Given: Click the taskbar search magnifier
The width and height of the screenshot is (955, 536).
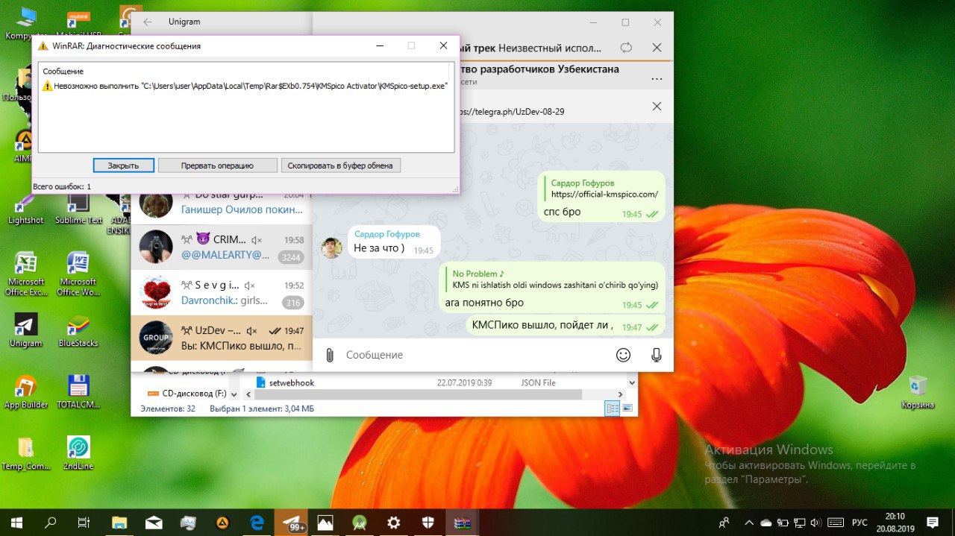Looking at the screenshot, I should coord(51,523).
